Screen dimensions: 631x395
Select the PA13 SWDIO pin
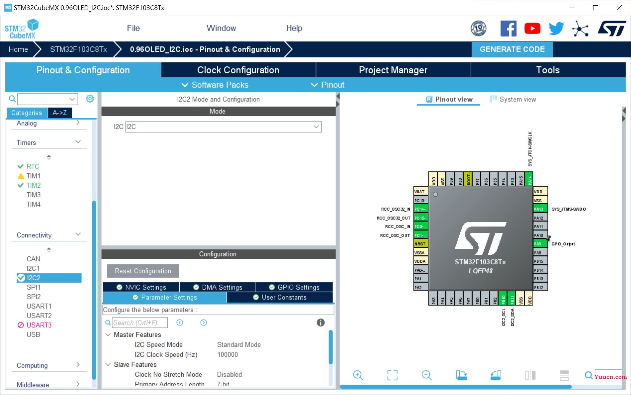tap(540, 209)
